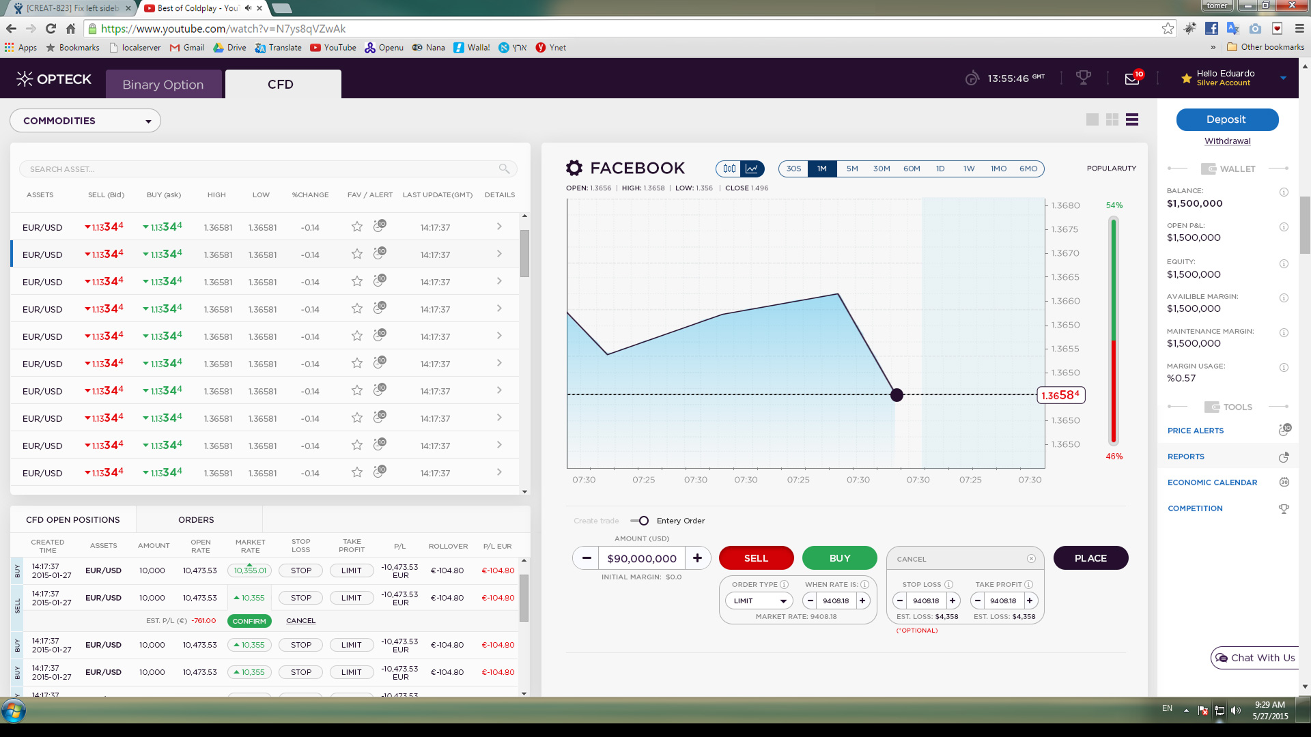Click the Opteck logo

pyautogui.click(x=54, y=79)
